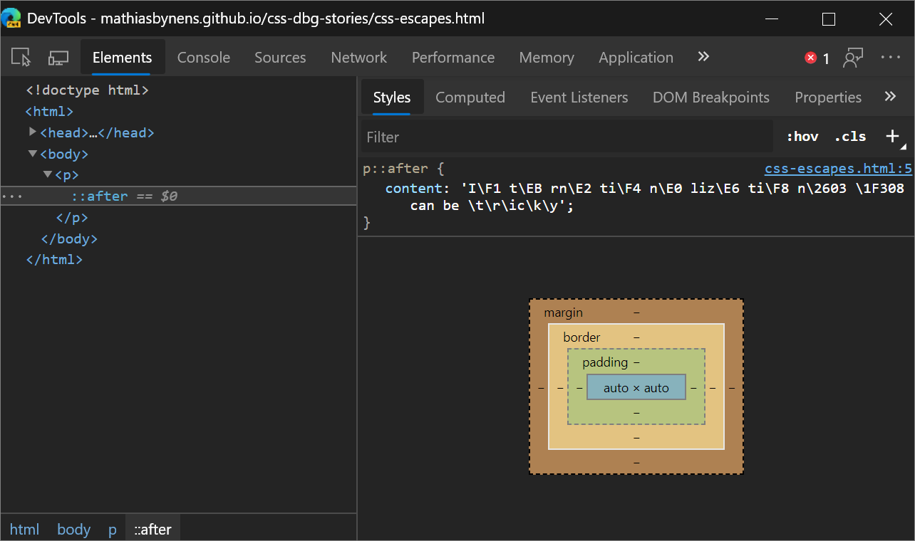Toggle .cls element classes panel
This screenshot has width=915, height=541.
click(x=850, y=137)
